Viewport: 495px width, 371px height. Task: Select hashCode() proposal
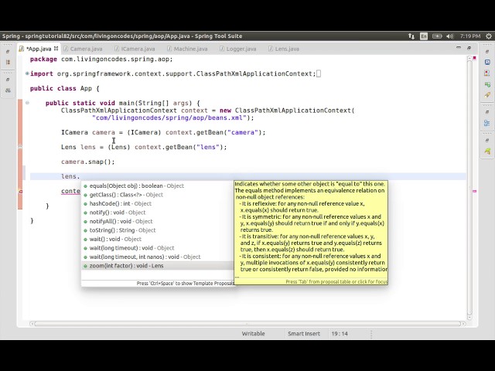coord(157,203)
